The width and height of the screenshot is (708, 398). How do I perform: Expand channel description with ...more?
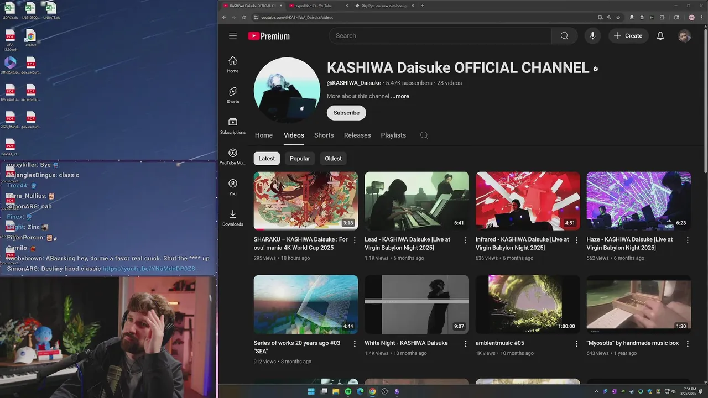pos(400,96)
